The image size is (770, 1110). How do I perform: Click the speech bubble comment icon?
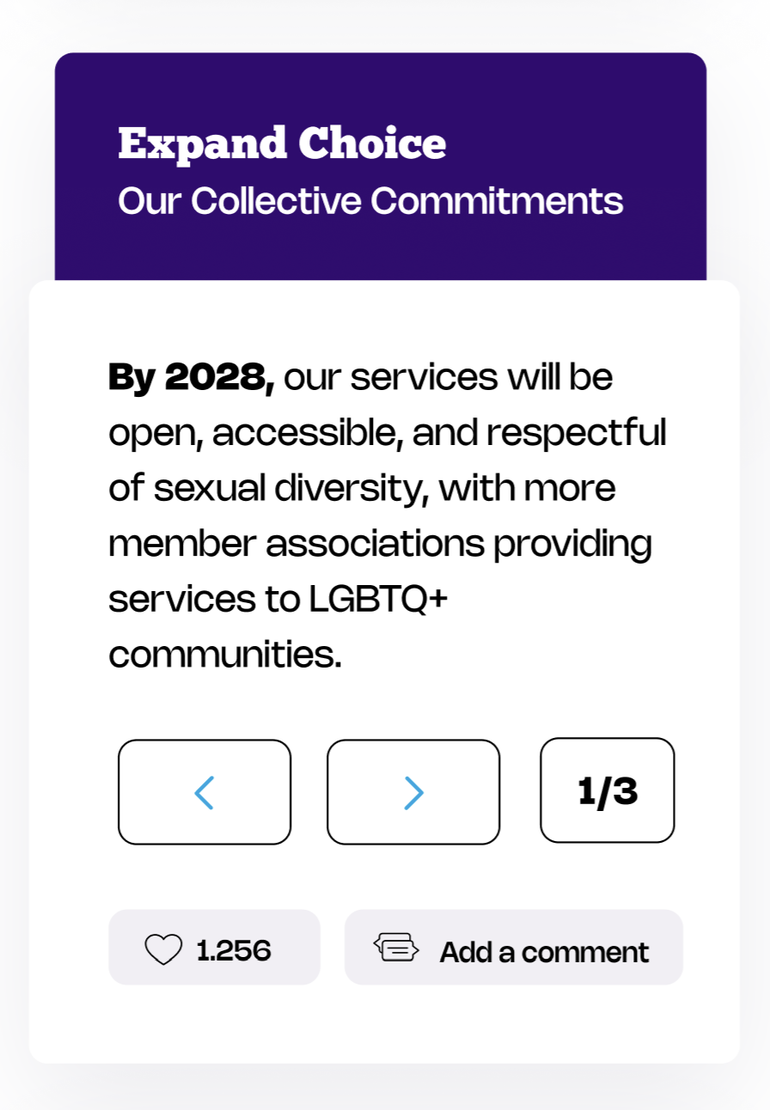coord(396,948)
